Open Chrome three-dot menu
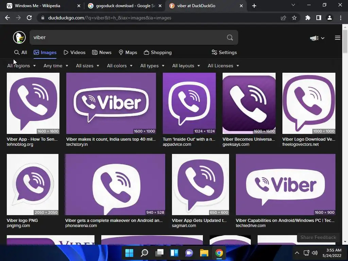The height and width of the screenshot is (261, 348). pyautogui.click(x=341, y=18)
